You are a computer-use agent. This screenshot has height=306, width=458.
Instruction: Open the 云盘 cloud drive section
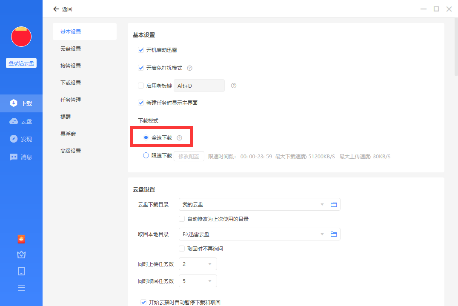coord(21,121)
